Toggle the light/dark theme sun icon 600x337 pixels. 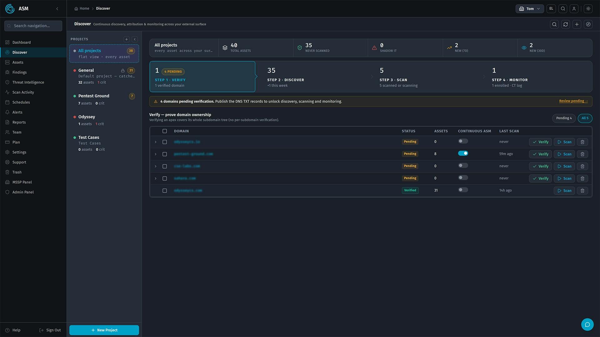(588, 9)
